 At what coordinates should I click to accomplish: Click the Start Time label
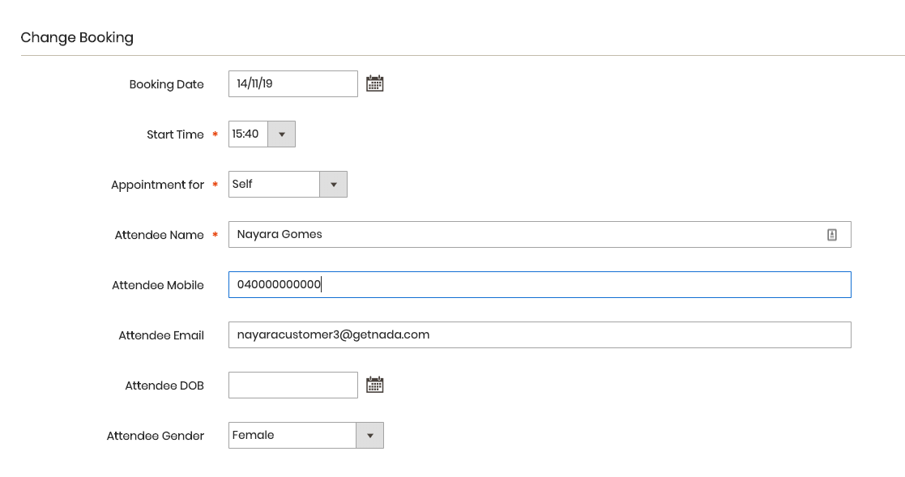pos(175,134)
